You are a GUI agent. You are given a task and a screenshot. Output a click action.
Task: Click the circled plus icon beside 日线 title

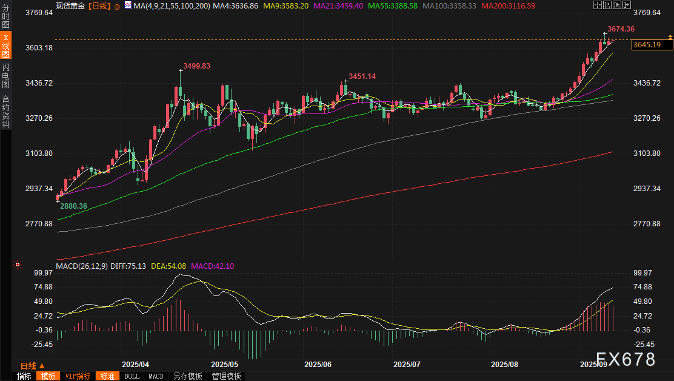click(x=117, y=5)
